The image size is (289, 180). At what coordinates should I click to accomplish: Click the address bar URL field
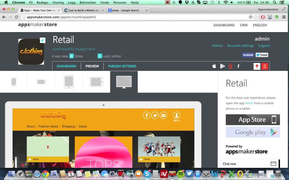136,17
